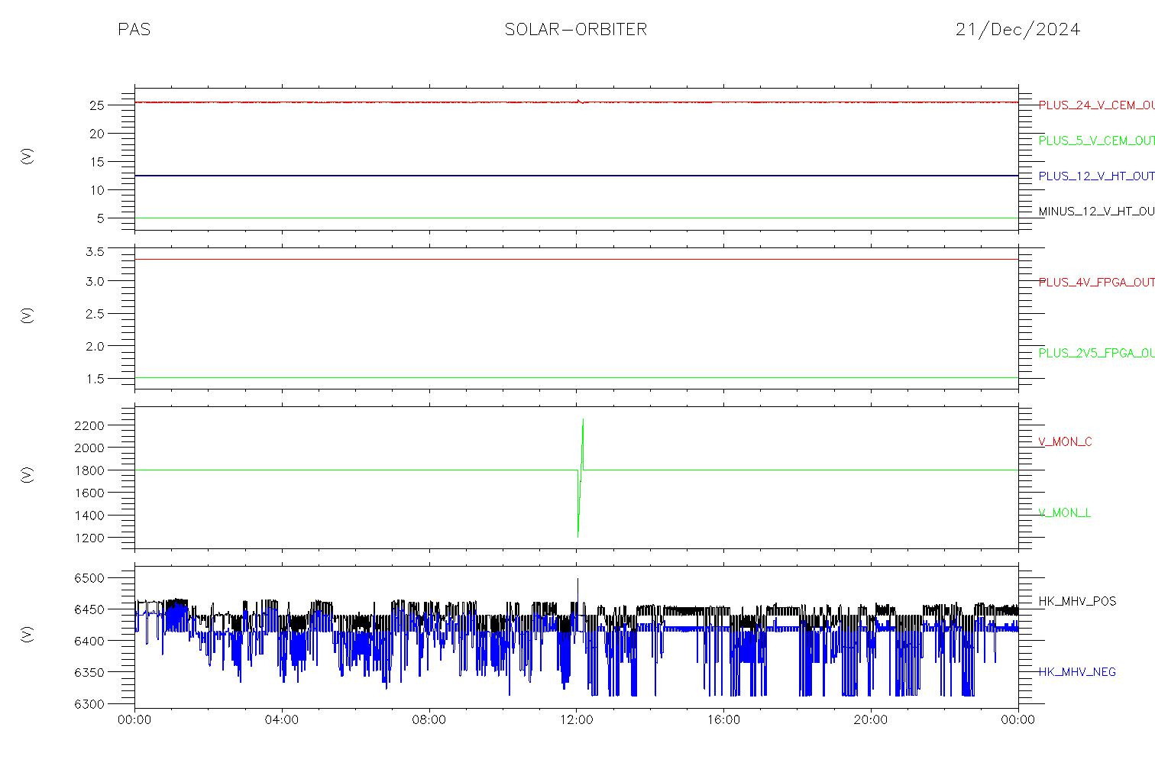Select the V_MON_C legend label
The width and height of the screenshot is (1155, 779).
(x=1065, y=441)
